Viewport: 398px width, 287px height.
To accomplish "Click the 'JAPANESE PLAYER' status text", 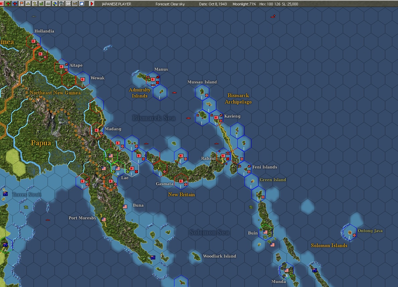I will point(116,4).
